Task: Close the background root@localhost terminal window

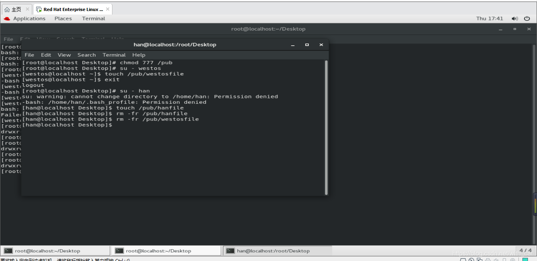Action: coord(529,29)
